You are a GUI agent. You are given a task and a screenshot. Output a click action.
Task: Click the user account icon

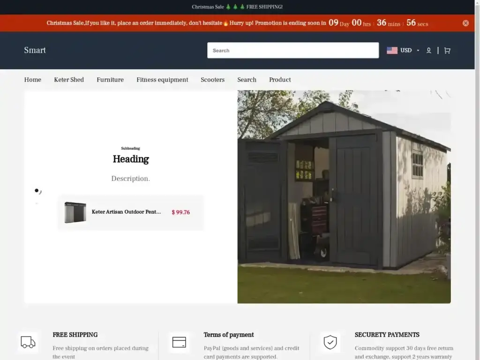[x=428, y=51]
